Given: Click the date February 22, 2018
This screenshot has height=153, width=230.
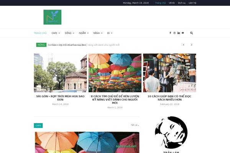Looking at the screenshot, I should [x=169, y=104].
